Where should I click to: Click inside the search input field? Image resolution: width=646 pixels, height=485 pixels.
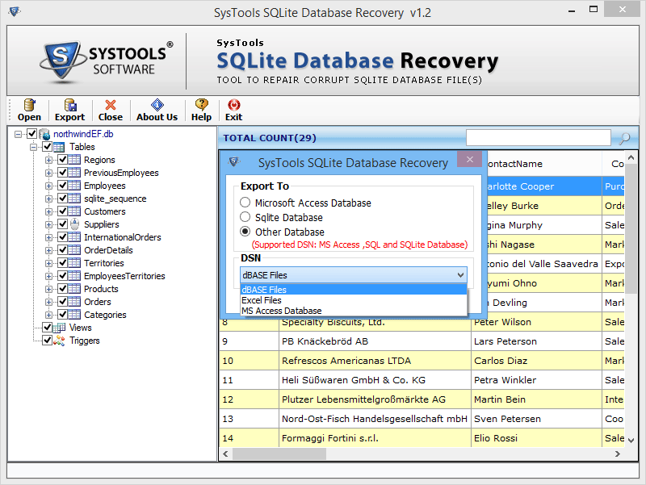click(x=538, y=138)
